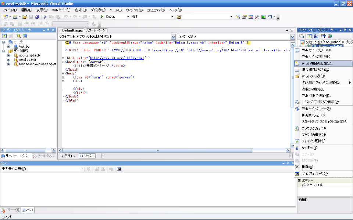The height and width of the screenshot is (220, 353).
Task: Open the Debug menu in menu bar
Action: coord(98,10)
